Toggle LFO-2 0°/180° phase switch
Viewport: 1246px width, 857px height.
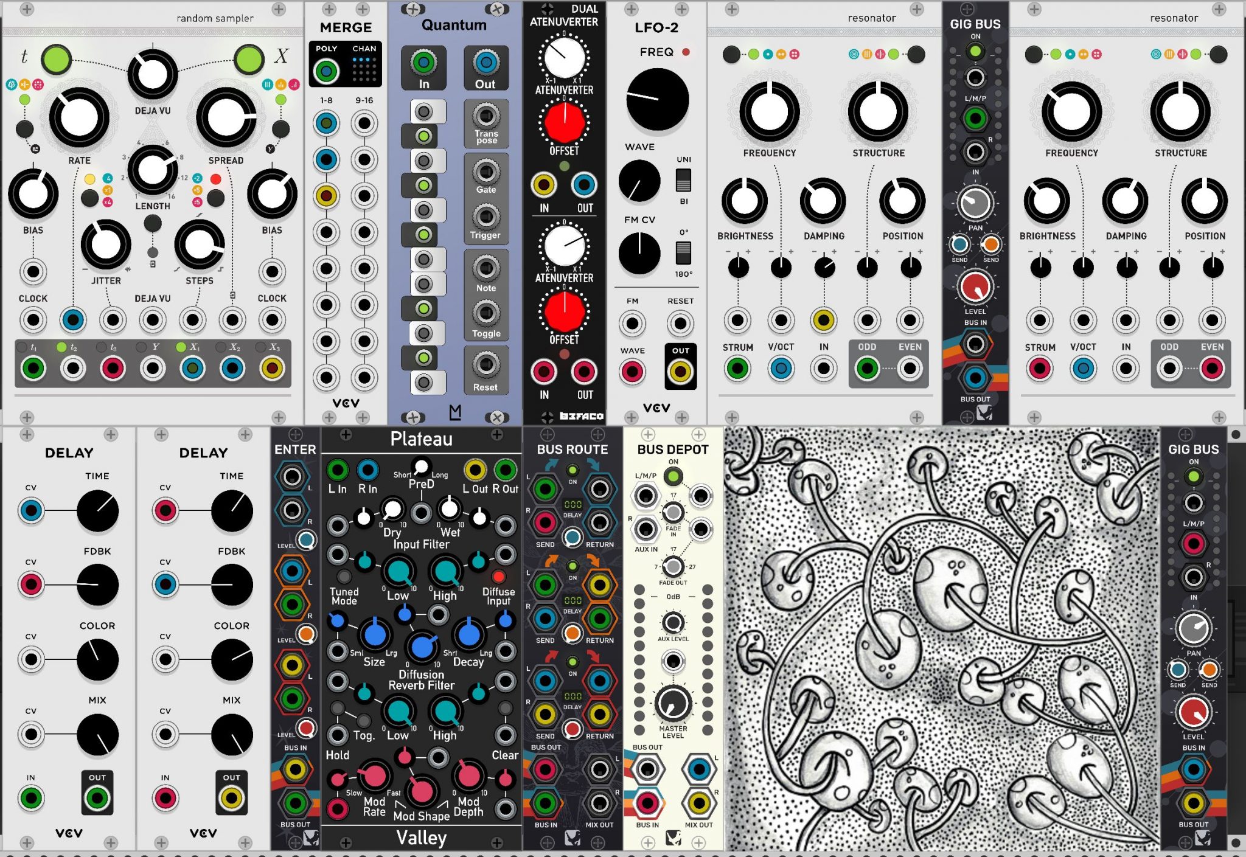[683, 253]
